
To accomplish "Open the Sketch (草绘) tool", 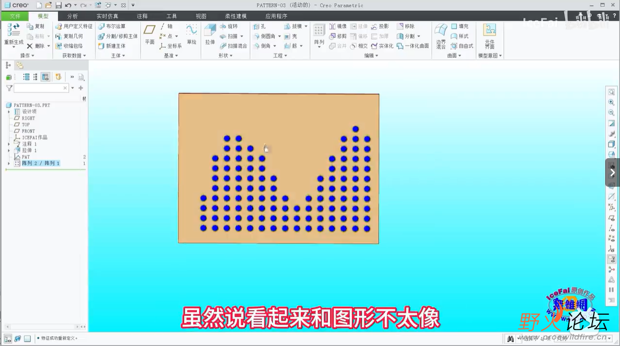I will [x=192, y=34].
